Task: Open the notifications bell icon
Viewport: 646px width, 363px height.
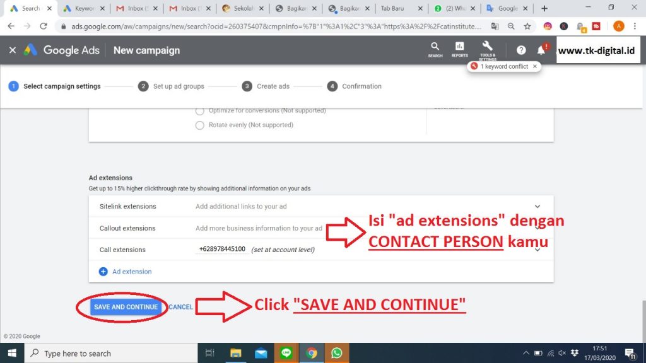Action: click(541, 50)
